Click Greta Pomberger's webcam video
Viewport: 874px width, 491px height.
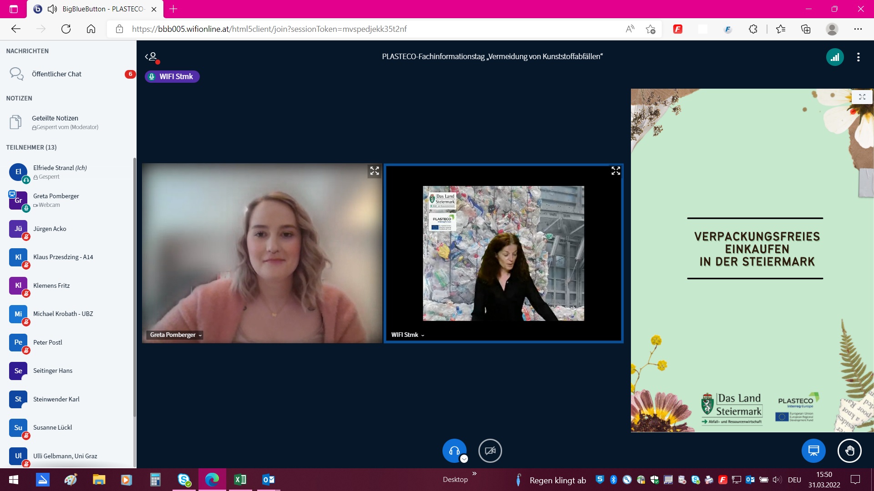[x=262, y=253]
